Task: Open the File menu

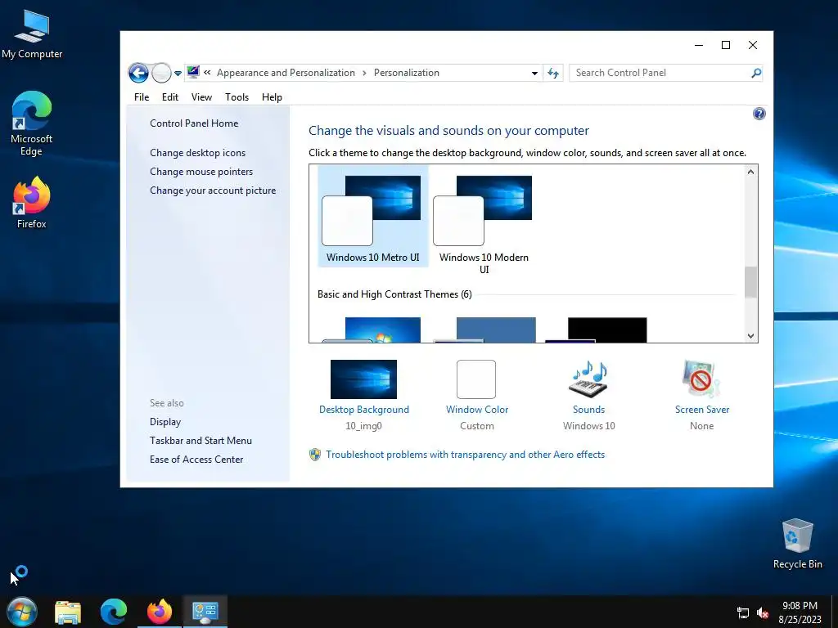Action: tap(142, 97)
